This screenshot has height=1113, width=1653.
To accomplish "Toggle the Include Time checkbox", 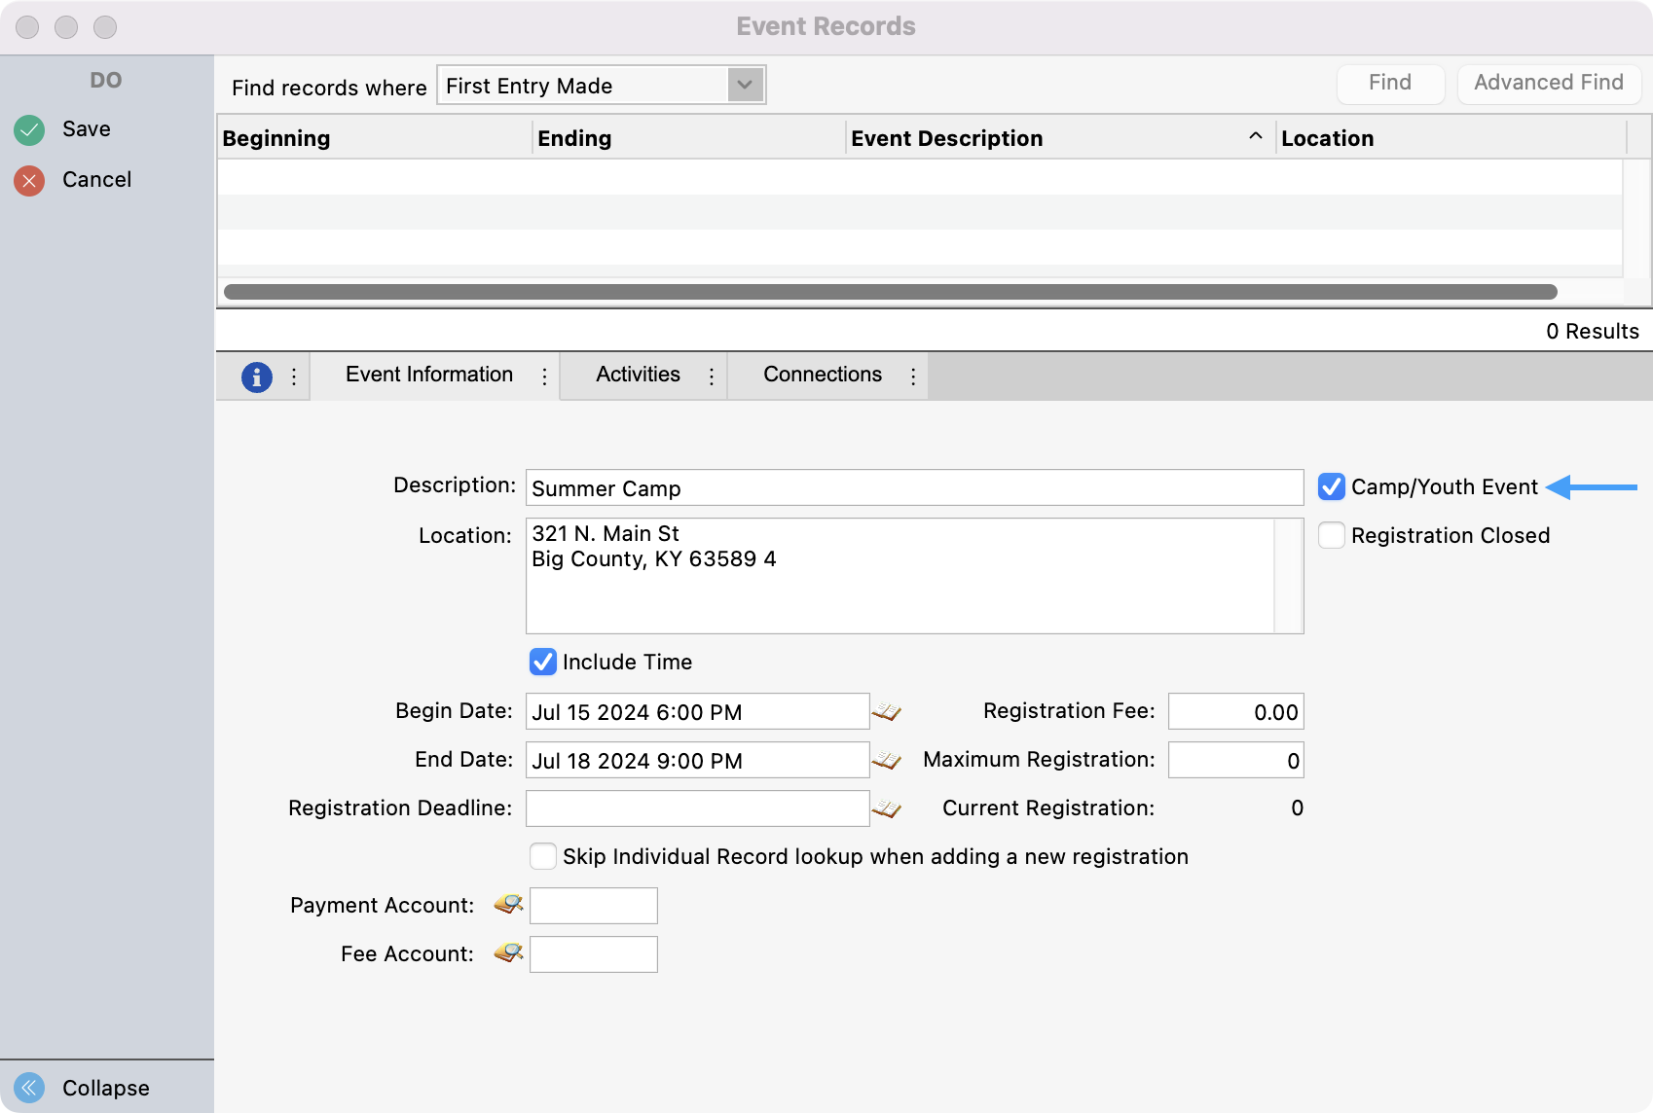I will click(542, 662).
